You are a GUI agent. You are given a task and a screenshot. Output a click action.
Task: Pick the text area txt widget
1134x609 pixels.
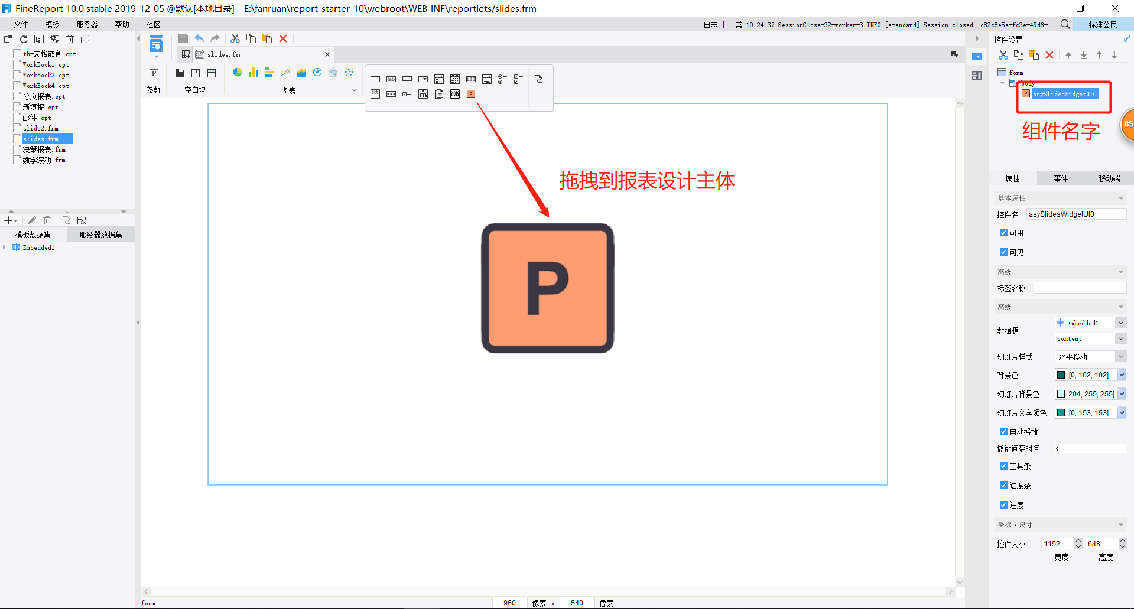tap(375, 94)
